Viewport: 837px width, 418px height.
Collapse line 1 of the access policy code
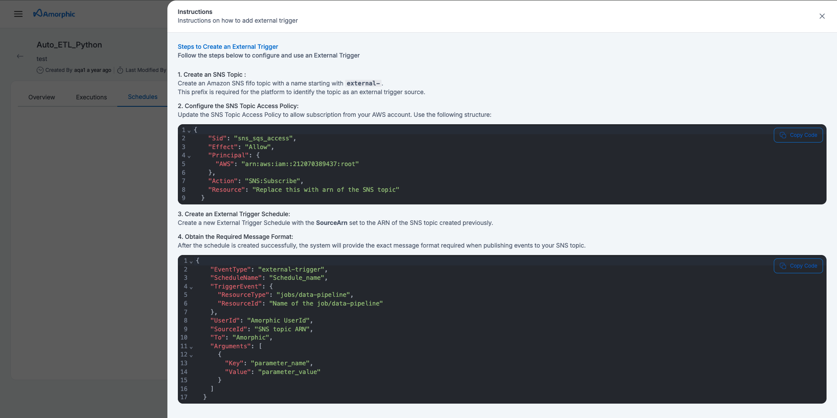189,131
